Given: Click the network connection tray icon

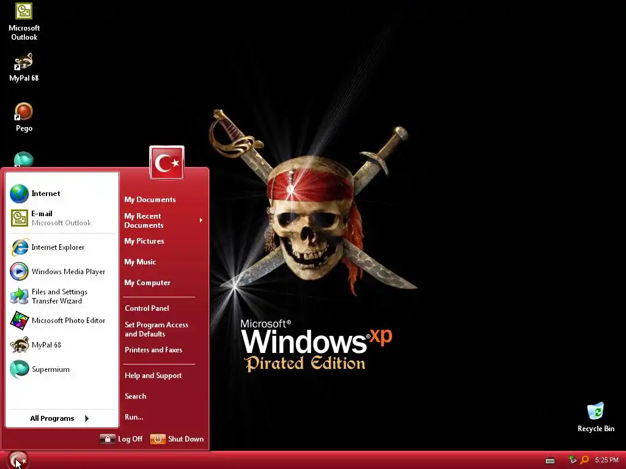Looking at the screenshot, I should [x=572, y=460].
